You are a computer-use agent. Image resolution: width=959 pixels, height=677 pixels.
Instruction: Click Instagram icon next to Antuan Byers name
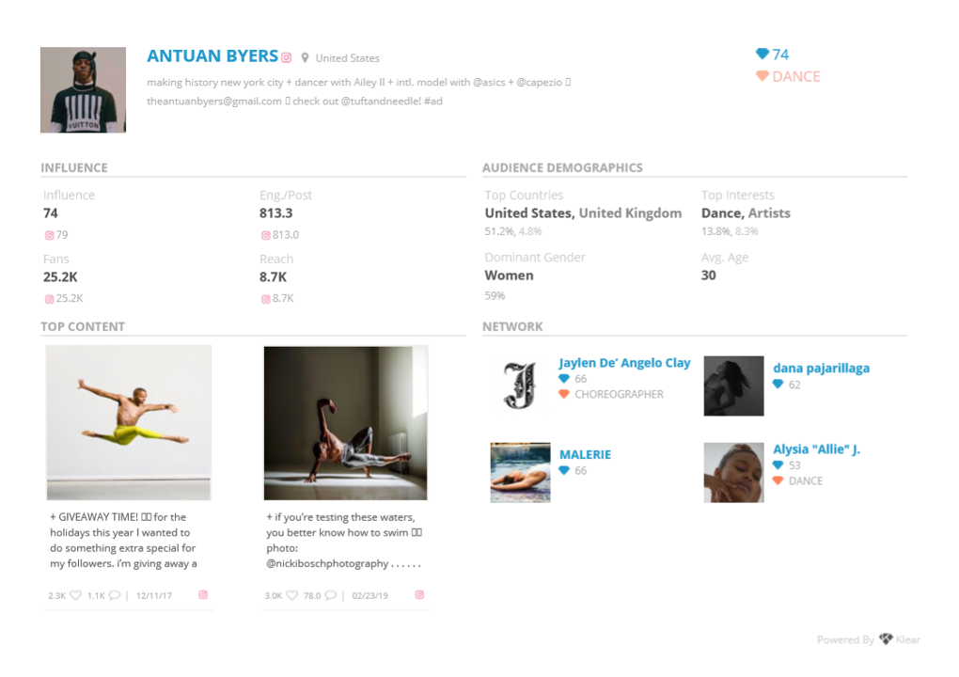287,57
